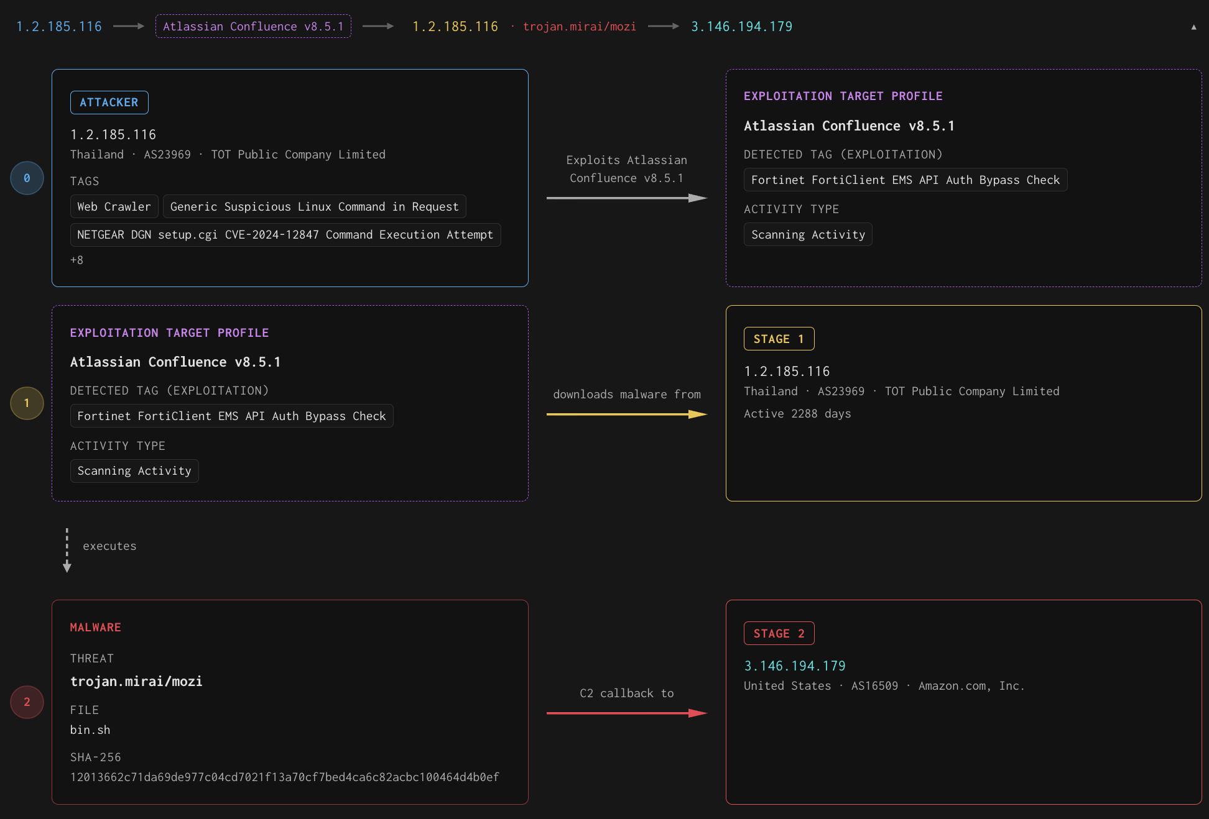Select the SHA-256 hash value

coord(285,777)
